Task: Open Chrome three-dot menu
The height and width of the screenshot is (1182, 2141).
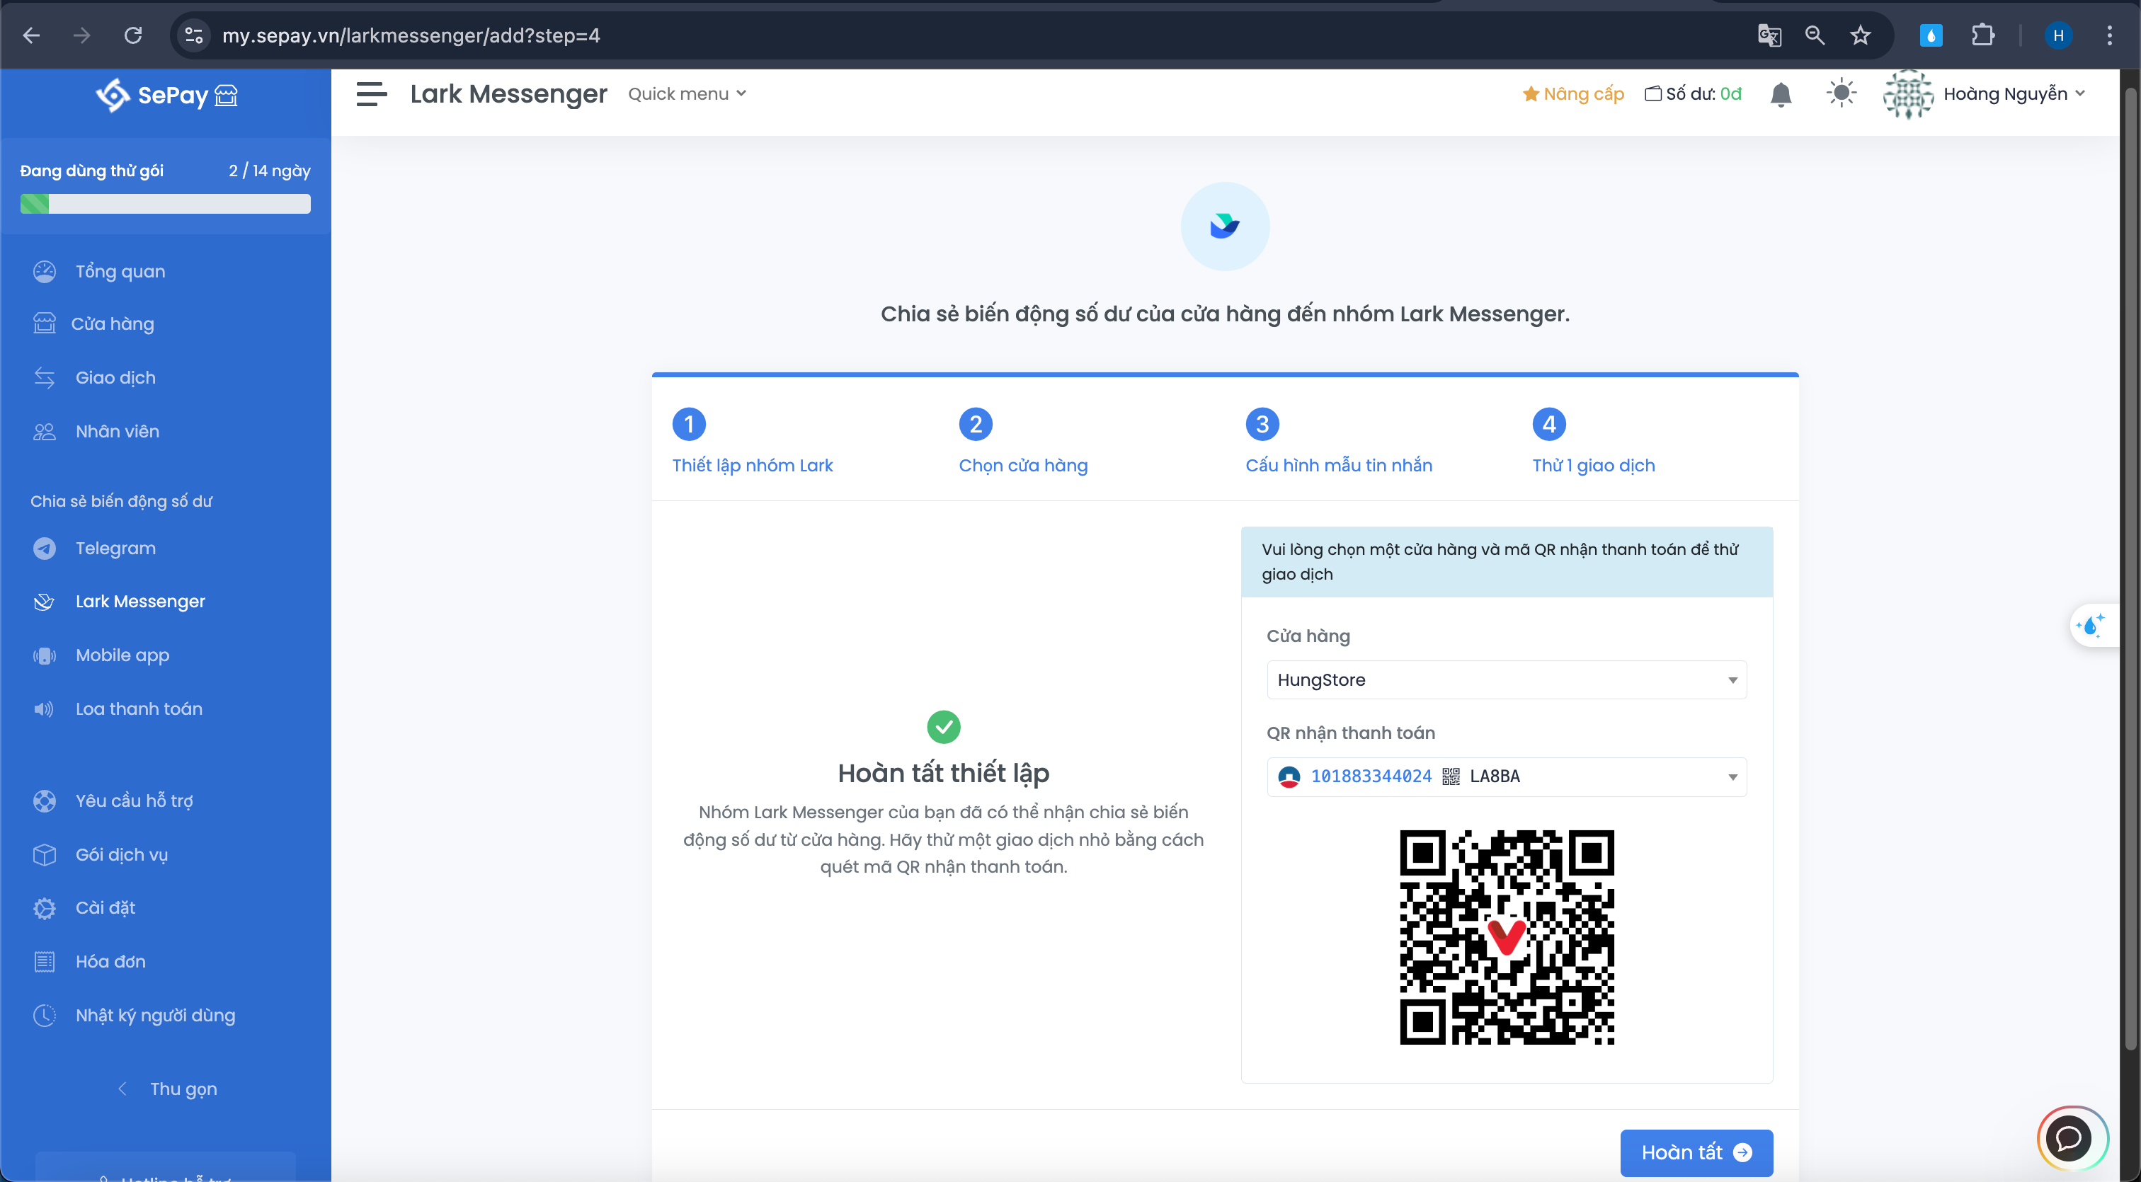Action: pos(2109,35)
